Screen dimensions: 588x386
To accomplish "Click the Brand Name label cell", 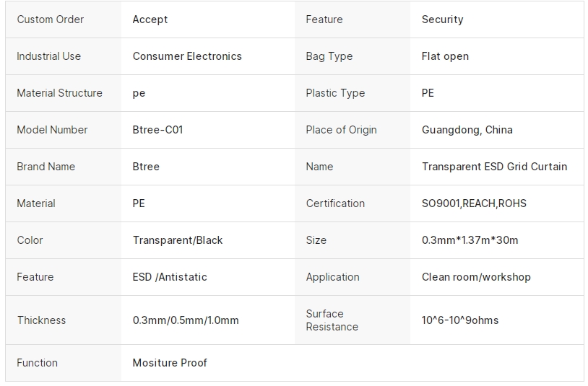I will tap(64, 167).
